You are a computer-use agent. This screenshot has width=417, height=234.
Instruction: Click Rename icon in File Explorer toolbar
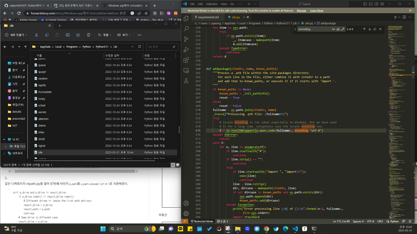tap(68, 35)
